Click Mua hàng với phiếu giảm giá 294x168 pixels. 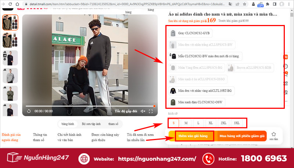(x=242, y=136)
